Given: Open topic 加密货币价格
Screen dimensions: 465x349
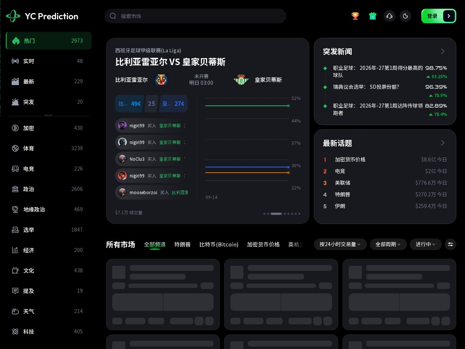Looking at the screenshot, I should click(385, 160).
